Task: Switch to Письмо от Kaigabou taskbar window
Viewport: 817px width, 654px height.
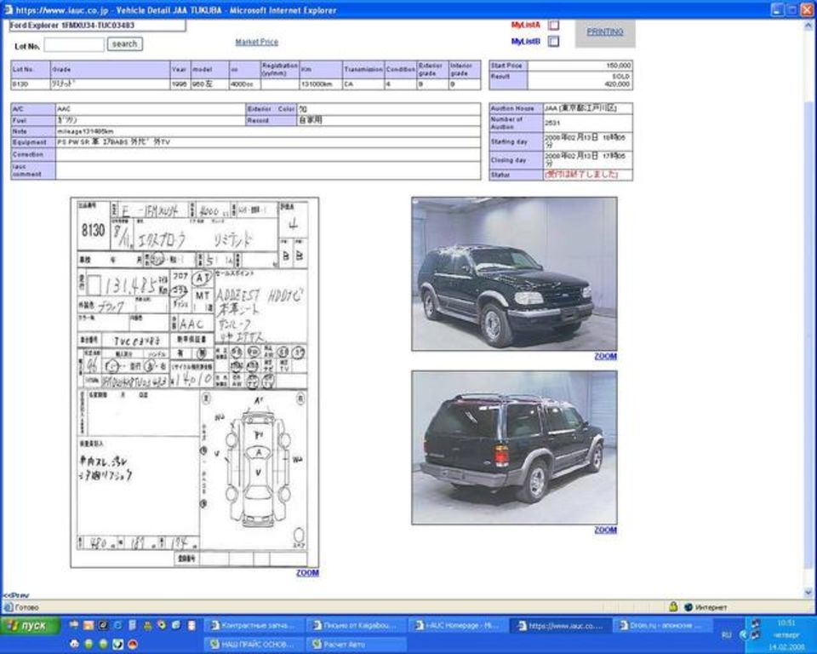Action: click(x=355, y=625)
